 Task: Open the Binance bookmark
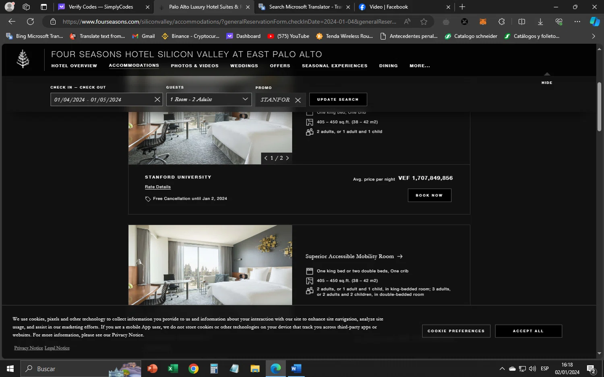click(x=190, y=36)
